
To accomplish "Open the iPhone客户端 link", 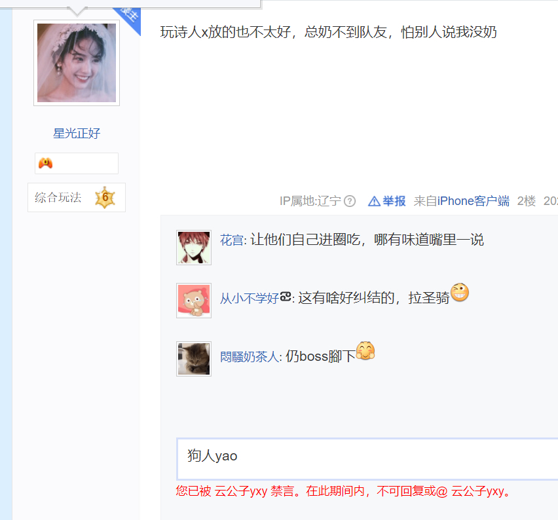I will pos(473,201).
